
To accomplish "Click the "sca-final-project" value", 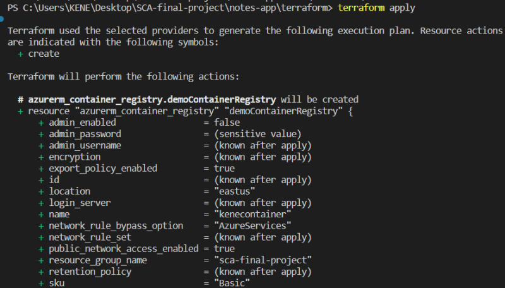I will (263, 260).
